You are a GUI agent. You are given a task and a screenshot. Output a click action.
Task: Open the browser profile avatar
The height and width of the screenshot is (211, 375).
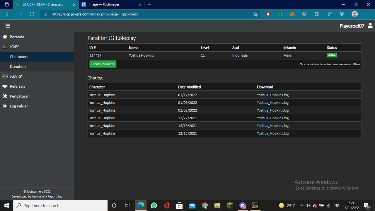click(355, 14)
